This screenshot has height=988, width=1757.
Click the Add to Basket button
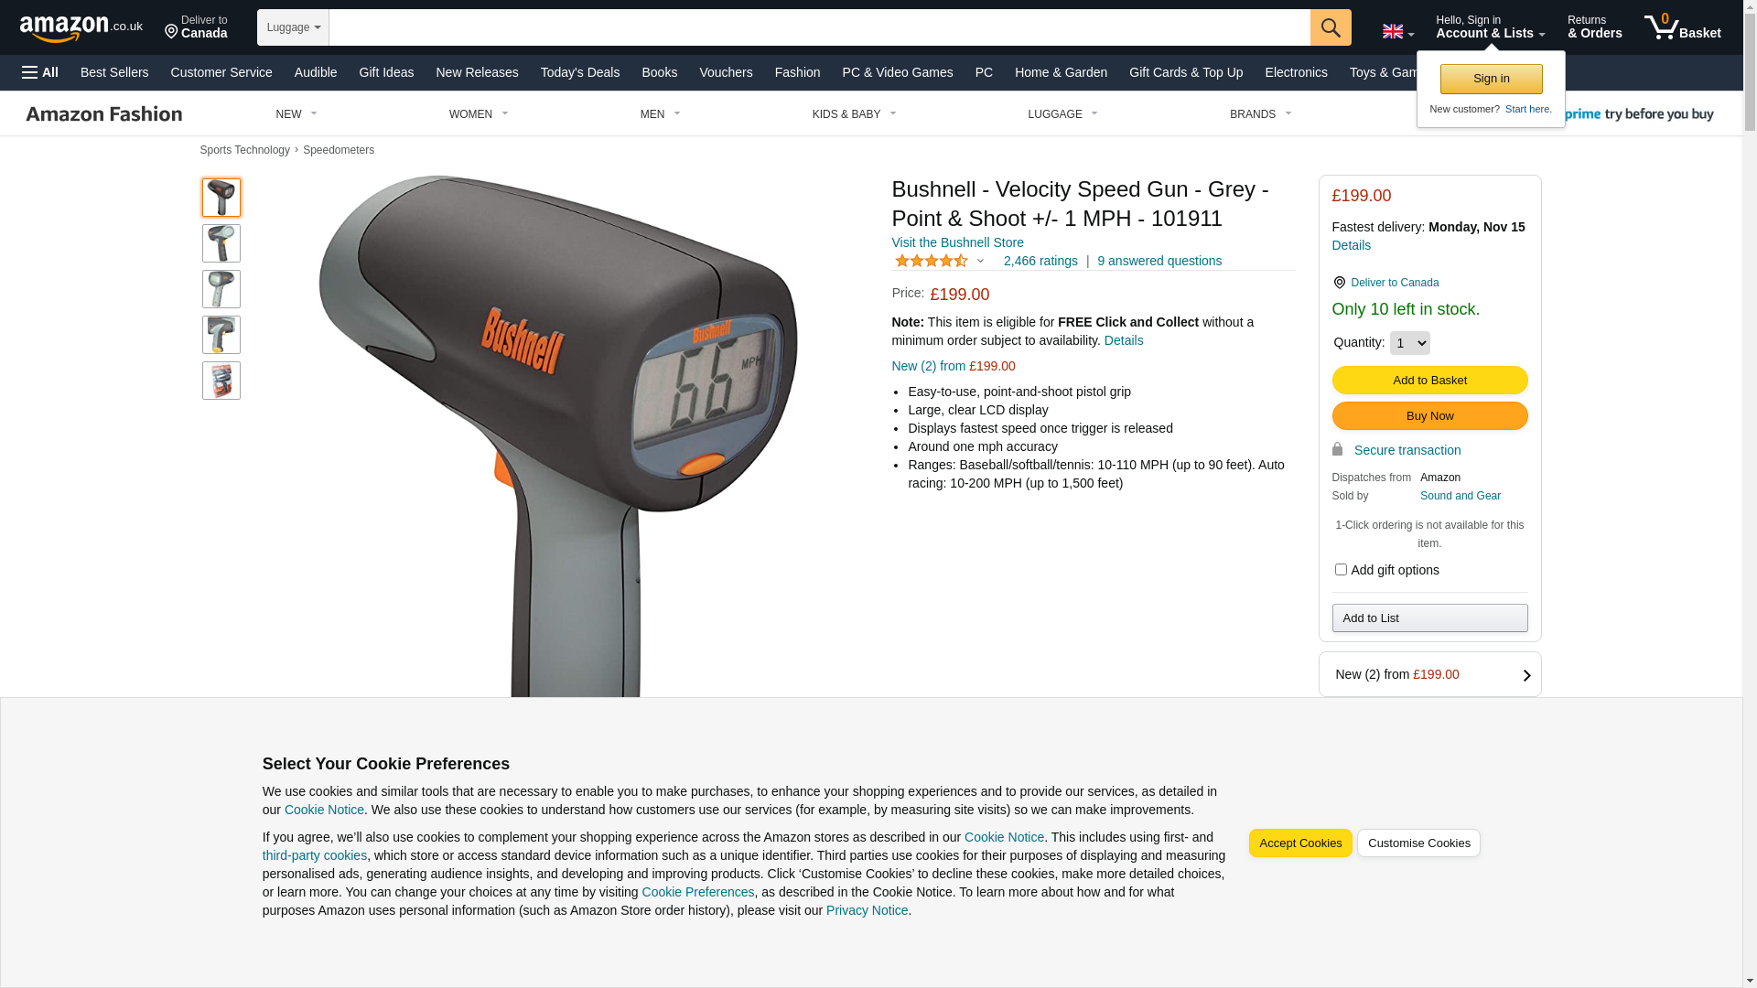(x=1429, y=380)
